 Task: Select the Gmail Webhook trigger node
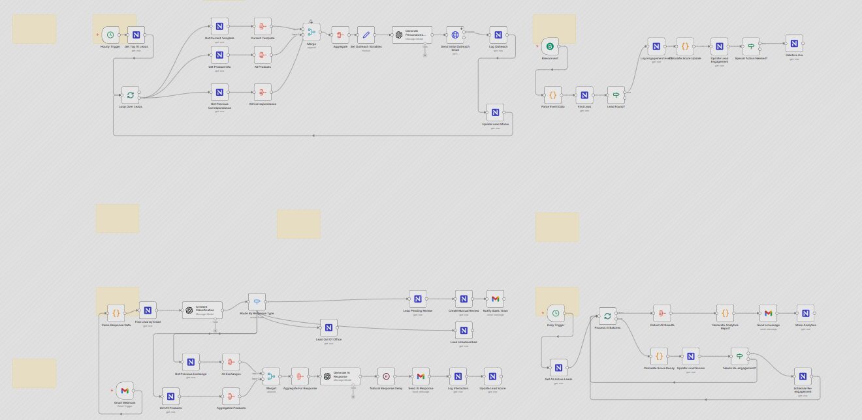[124, 391]
